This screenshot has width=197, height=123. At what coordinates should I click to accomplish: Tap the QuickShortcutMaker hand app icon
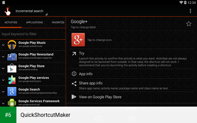click(8, 11)
